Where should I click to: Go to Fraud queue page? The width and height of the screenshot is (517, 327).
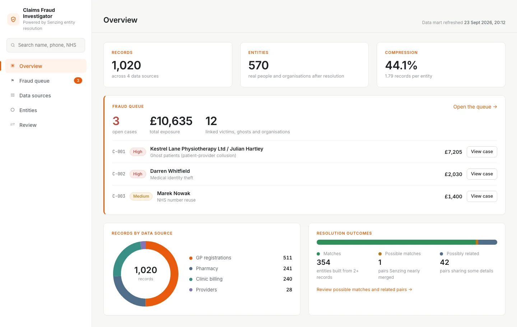click(46, 81)
